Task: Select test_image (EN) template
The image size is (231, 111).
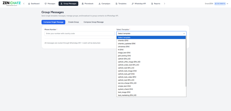Action: point(151,92)
